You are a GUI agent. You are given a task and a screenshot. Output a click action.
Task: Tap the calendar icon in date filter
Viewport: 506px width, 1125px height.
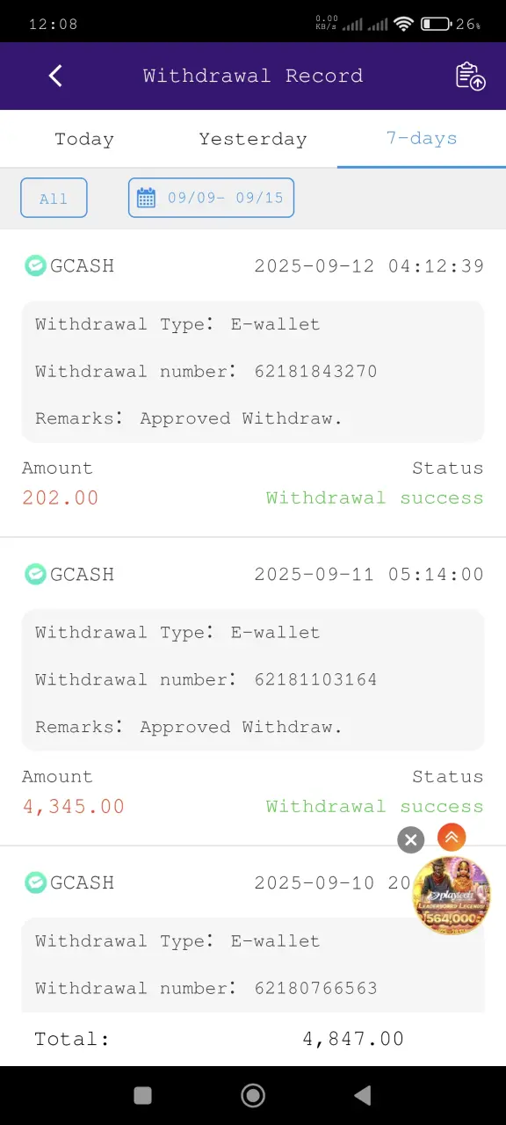(146, 198)
